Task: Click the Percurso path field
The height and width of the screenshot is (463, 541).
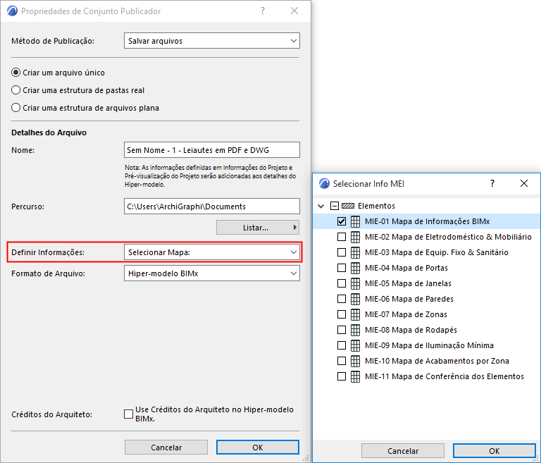Action: [212, 206]
